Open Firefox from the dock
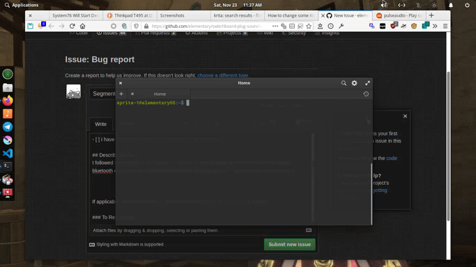 tap(8, 101)
